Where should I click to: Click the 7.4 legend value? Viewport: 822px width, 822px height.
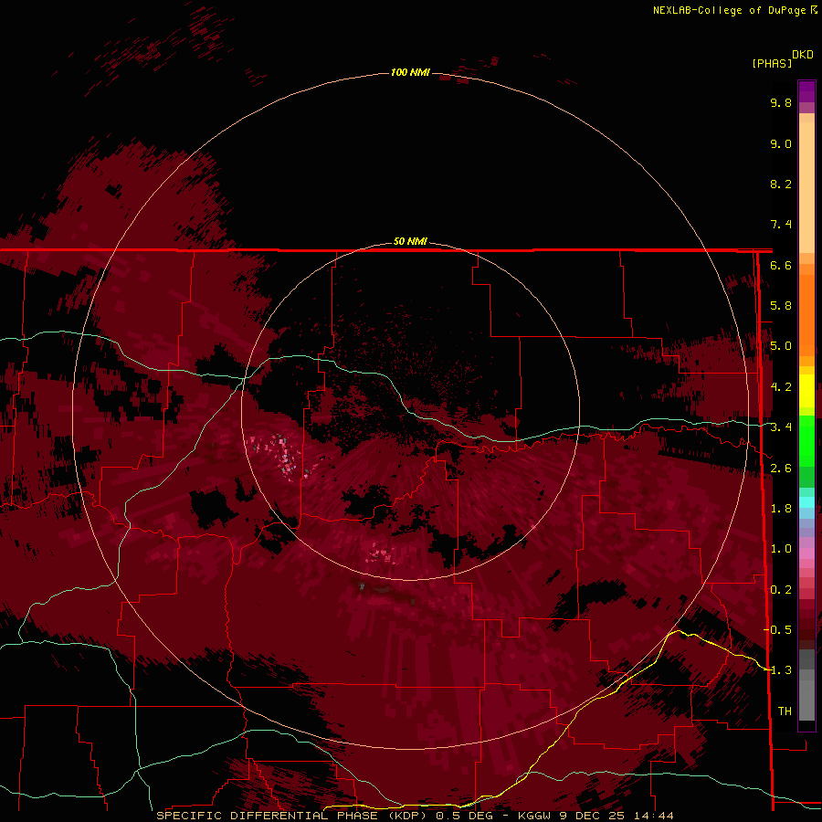(x=781, y=225)
